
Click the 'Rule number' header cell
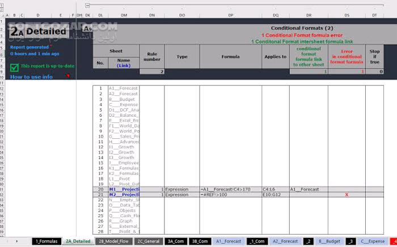coord(152,57)
